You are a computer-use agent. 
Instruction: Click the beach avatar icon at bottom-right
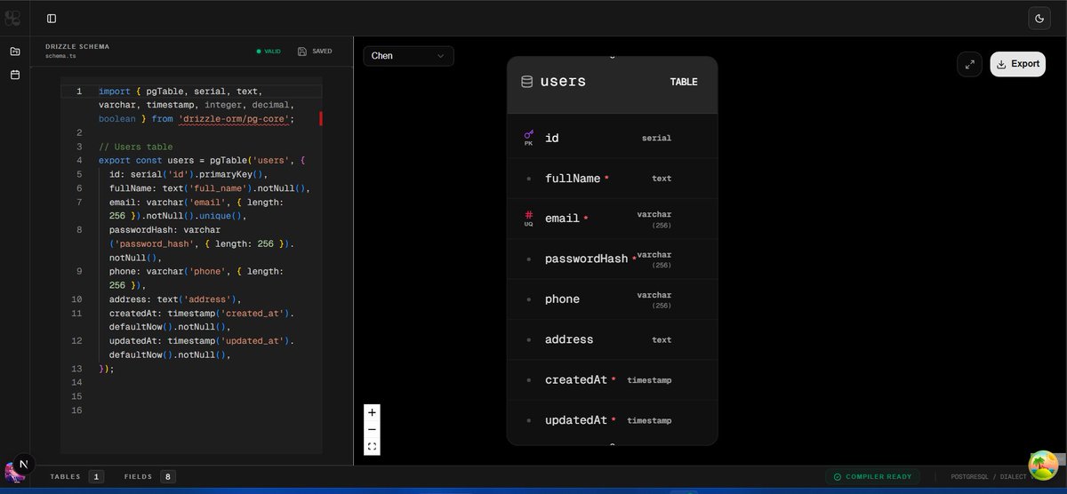click(1044, 465)
